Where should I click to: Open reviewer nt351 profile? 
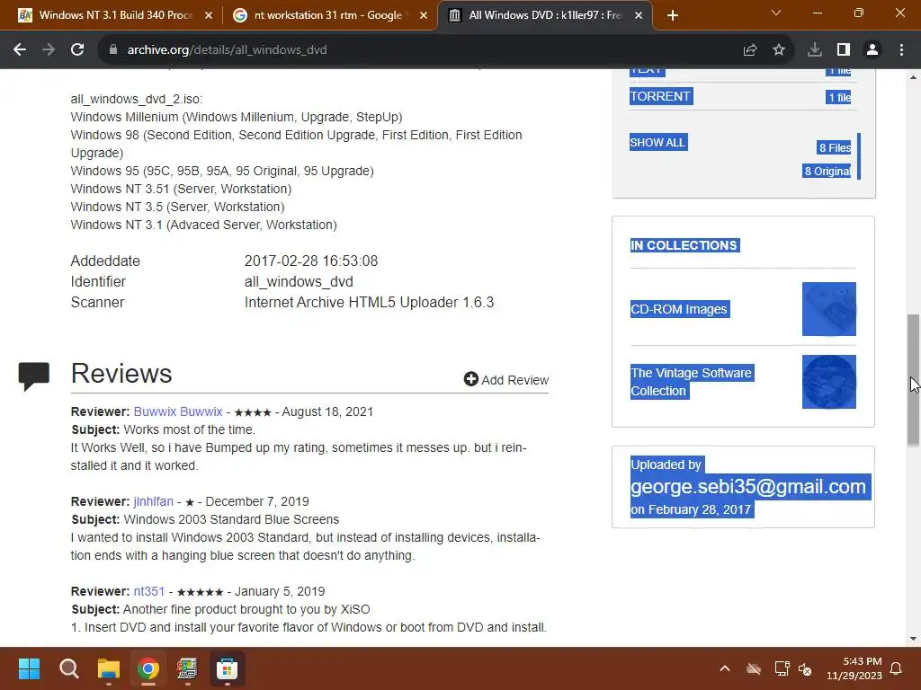tap(149, 591)
